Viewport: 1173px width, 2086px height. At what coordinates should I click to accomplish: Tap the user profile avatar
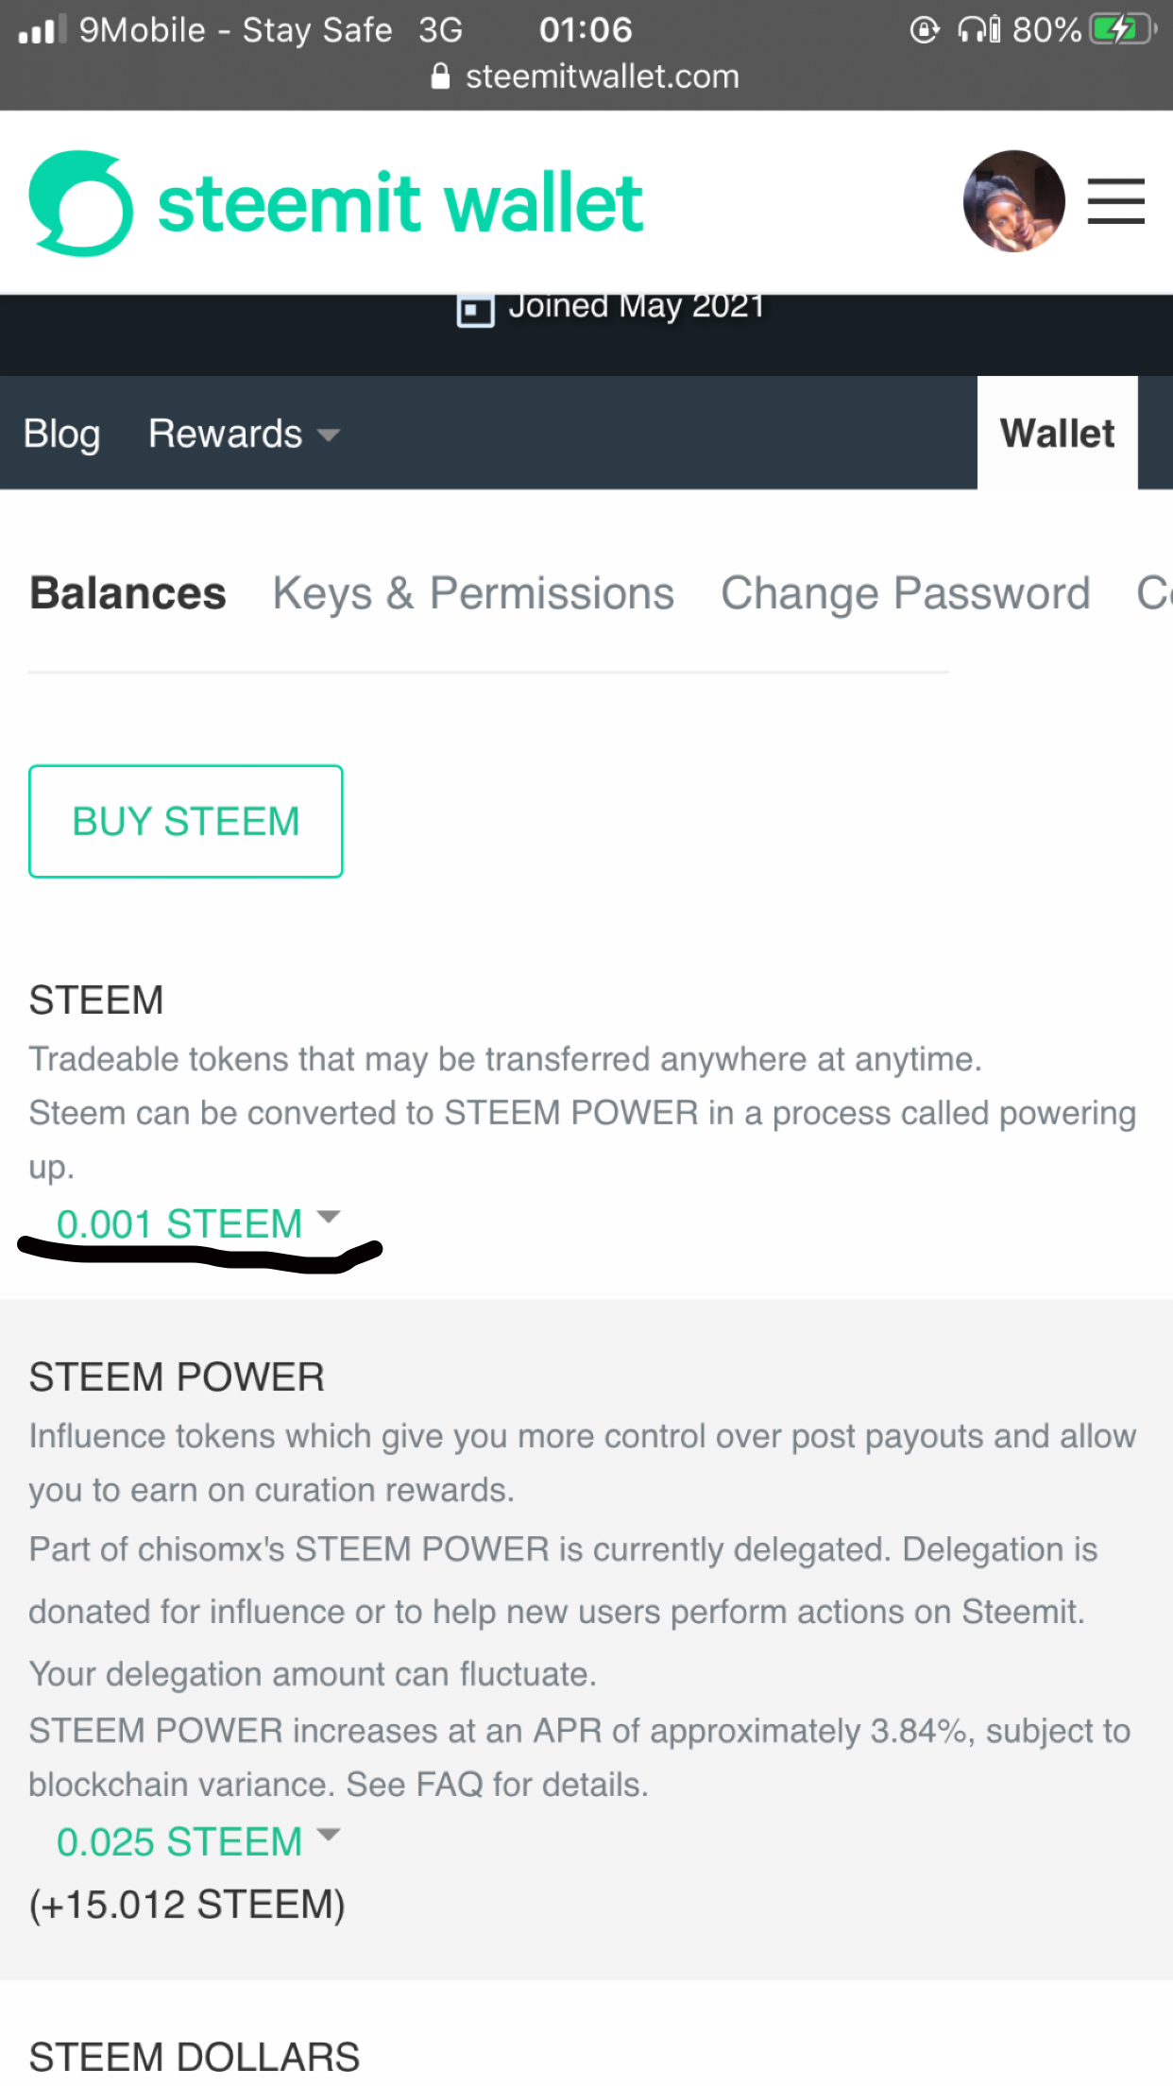[1013, 201]
